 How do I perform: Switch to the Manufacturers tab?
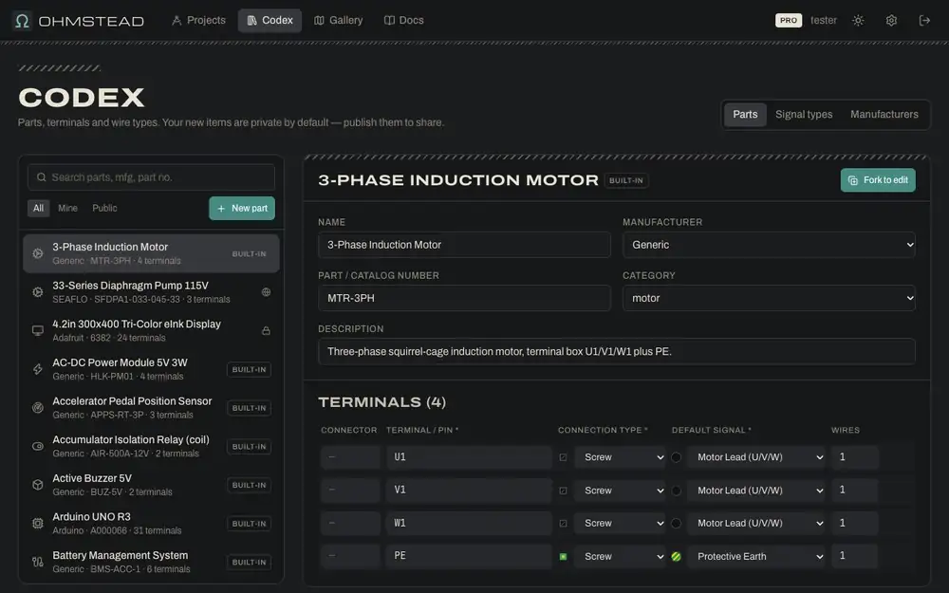click(x=884, y=115)
